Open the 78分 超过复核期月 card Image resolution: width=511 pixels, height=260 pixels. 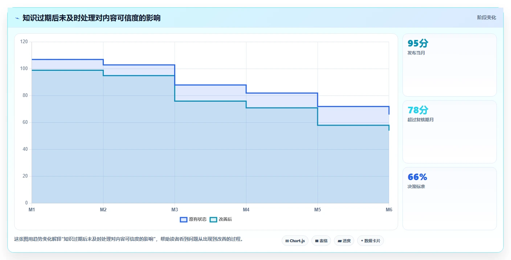pos(450,132)
